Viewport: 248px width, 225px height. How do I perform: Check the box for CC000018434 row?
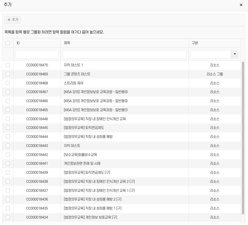pyautogui.click(x=8, y=217)
